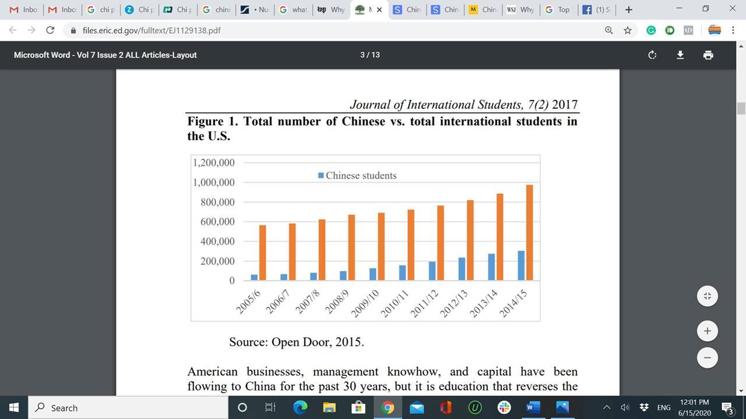Open Dropbox from the system tray

(x=644, y=407)
